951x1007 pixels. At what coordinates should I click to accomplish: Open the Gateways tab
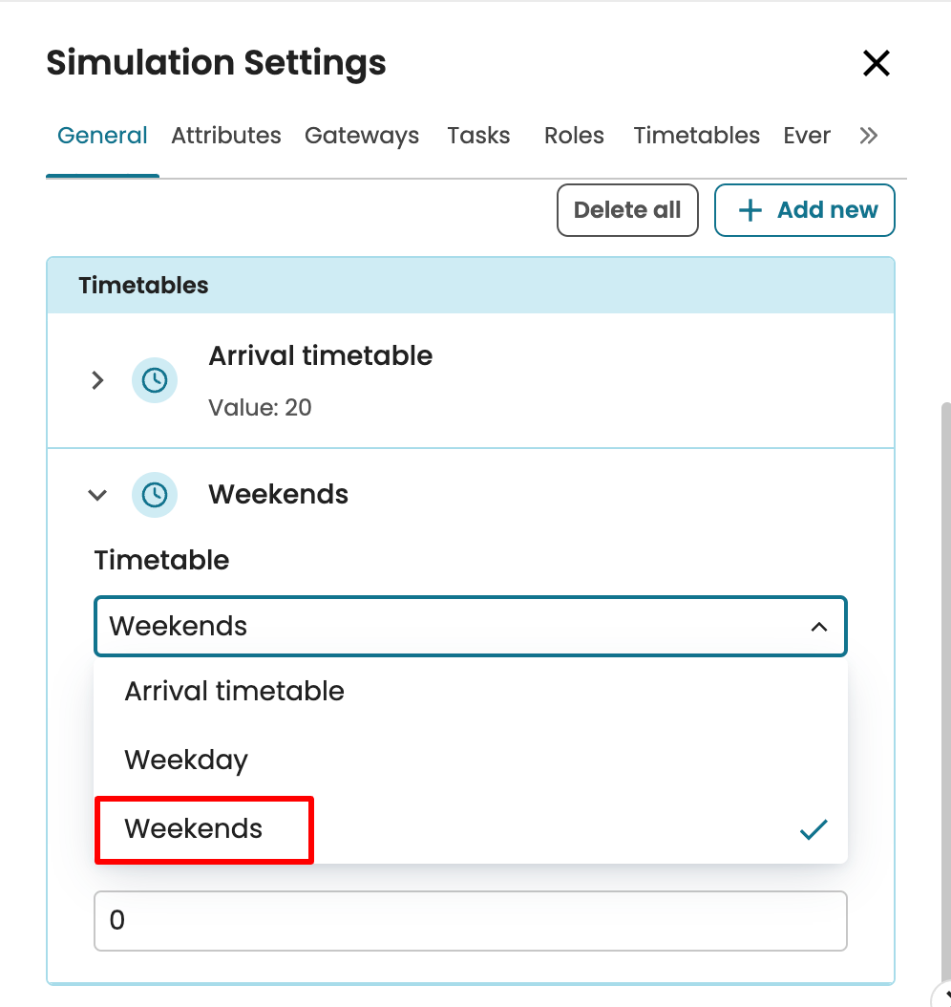pyautogui.click(x=362, y=136)
